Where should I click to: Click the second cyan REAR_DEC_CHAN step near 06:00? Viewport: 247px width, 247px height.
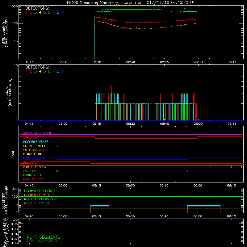[204, 206]
